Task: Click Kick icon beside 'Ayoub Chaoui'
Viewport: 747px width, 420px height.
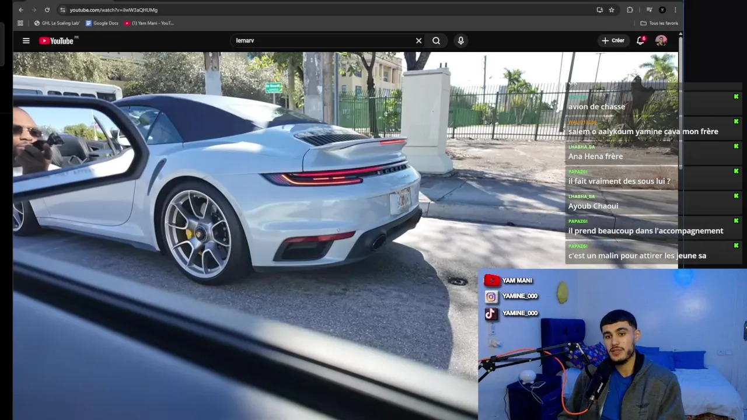Action: coord(736,196)
